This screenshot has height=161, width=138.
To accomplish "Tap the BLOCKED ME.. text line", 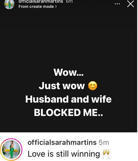I will pos(69,113).
